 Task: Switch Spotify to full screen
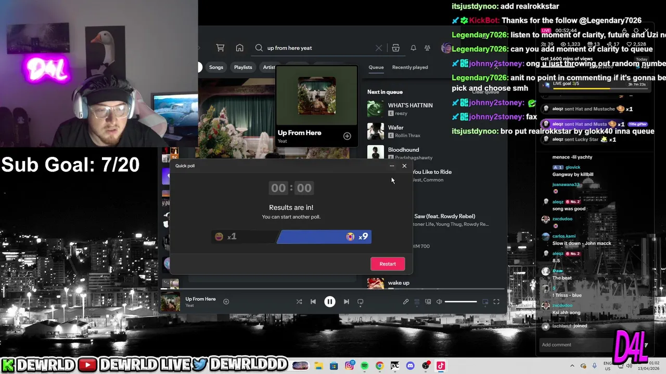(496, 301)
